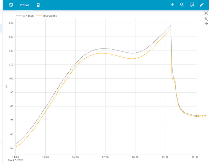Click the 15:00 time axis label
Screen dimensions: 209x163
click(x=46, y=157)
